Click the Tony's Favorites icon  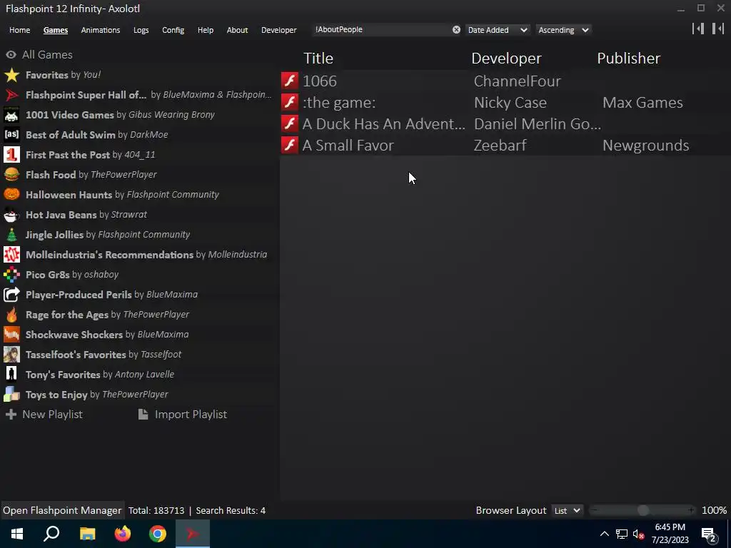[11, 375]
